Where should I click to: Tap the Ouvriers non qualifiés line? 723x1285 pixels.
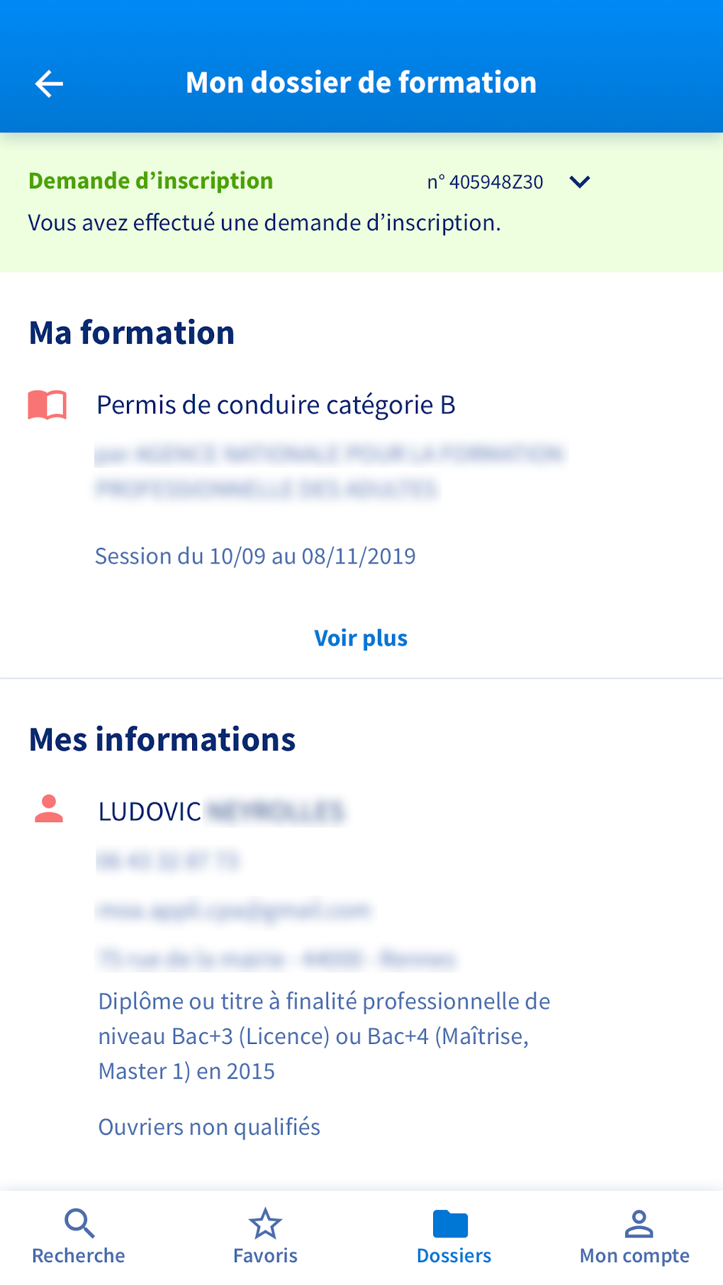(x=209, y=1127)
